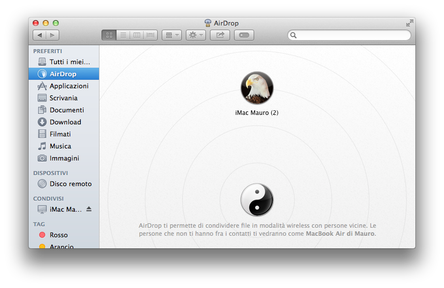Open Immagini in the sidebar

64,158
